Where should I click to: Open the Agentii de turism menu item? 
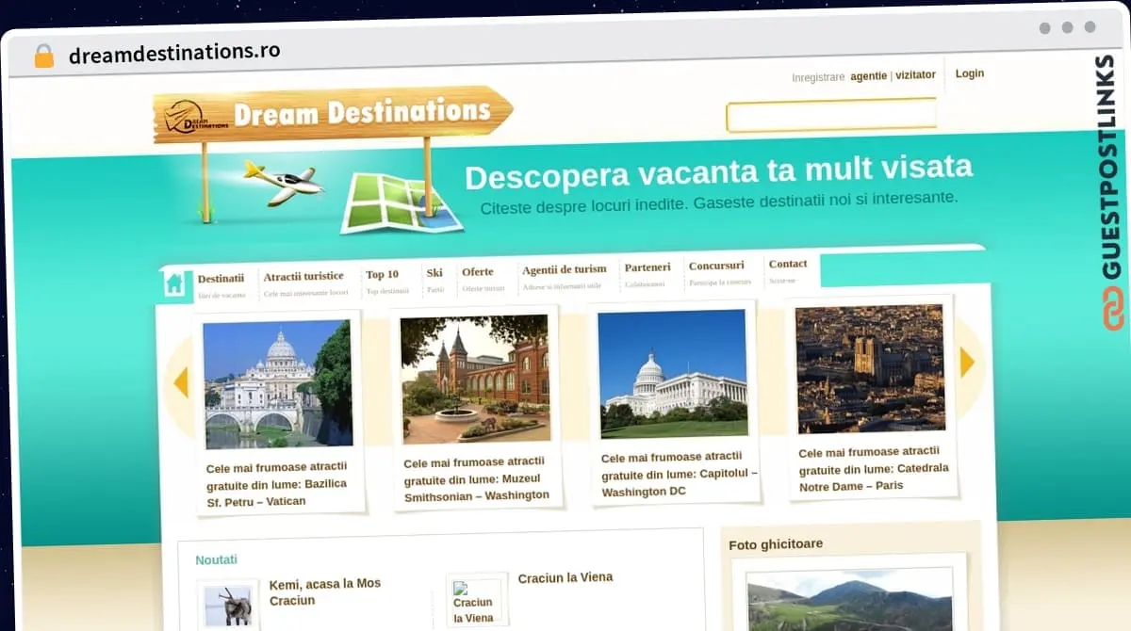[565, 269]
